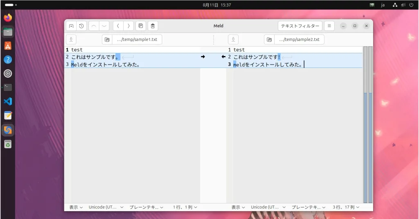Open the 3行、17列 cursor position dropdown
The width and height of the screenshot is (419, 219).
click(x=346, y=207)
